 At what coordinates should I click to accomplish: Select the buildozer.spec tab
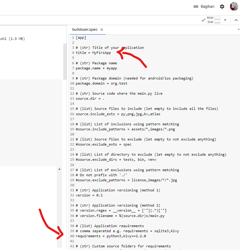coord(85,30)
